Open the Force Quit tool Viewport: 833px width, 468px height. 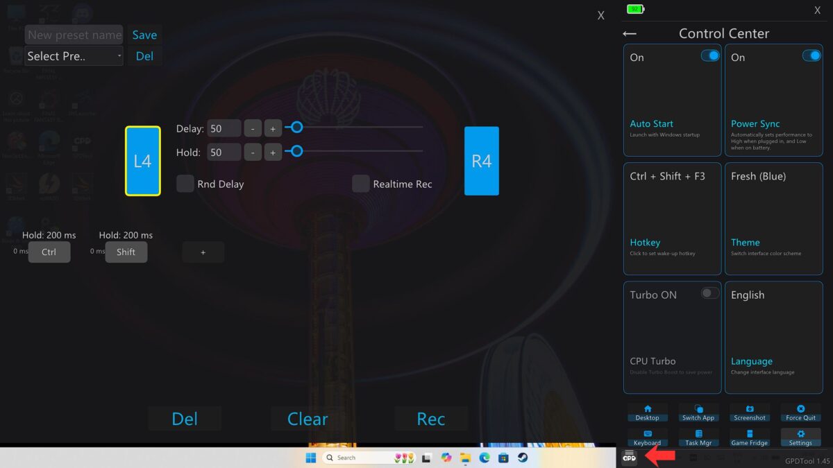click(x=800, y=413)
